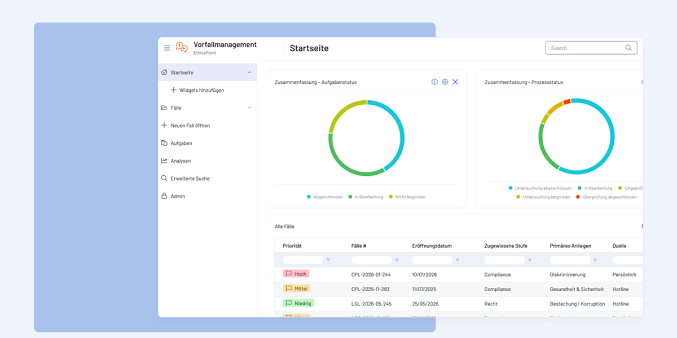Expand the Fälle sidebar section
The width and height of the screenshot is (677, 338).
click(249, 108)
